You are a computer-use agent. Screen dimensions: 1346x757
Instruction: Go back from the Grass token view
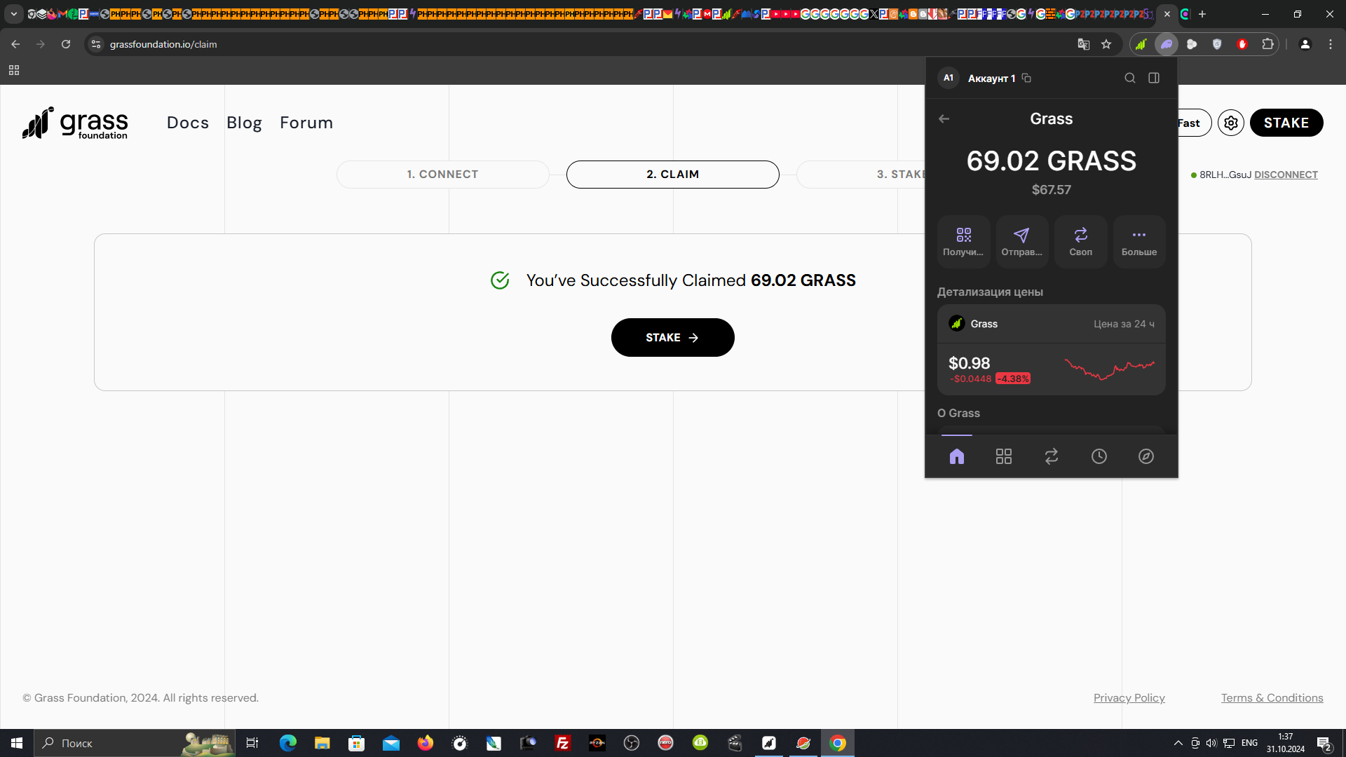pos(944,119)
